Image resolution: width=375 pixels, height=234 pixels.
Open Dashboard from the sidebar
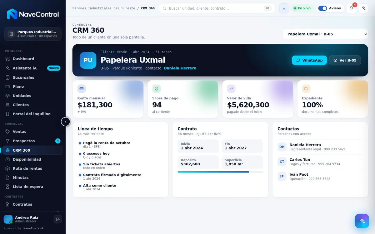tap(33, 59)
